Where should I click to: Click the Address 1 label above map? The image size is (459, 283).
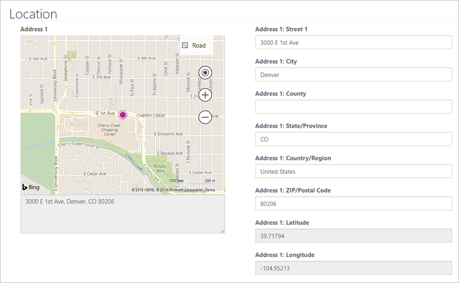click(34, 29)
